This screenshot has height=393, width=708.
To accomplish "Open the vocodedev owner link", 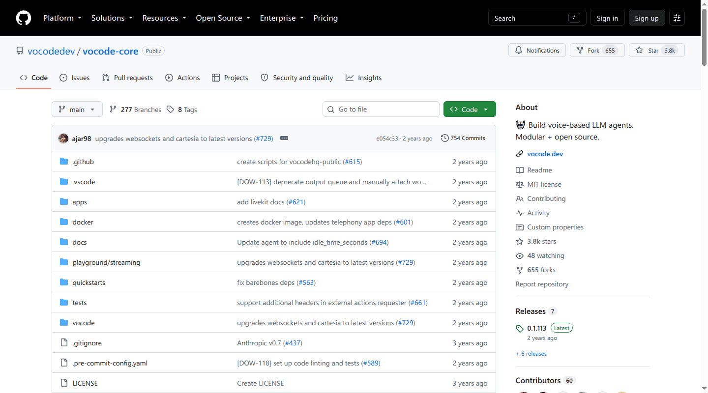I will click(51, 51).
